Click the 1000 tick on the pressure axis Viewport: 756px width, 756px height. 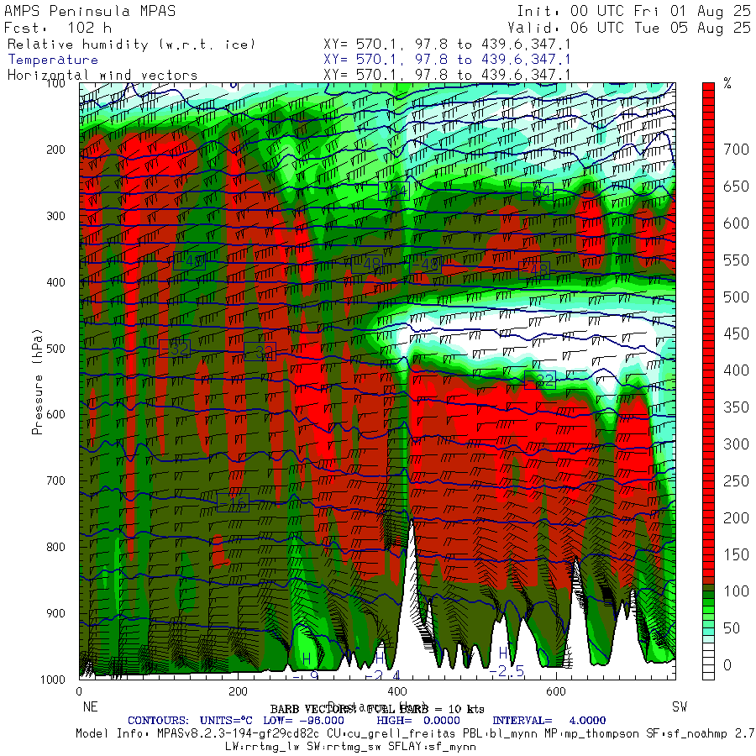[53, 680]
